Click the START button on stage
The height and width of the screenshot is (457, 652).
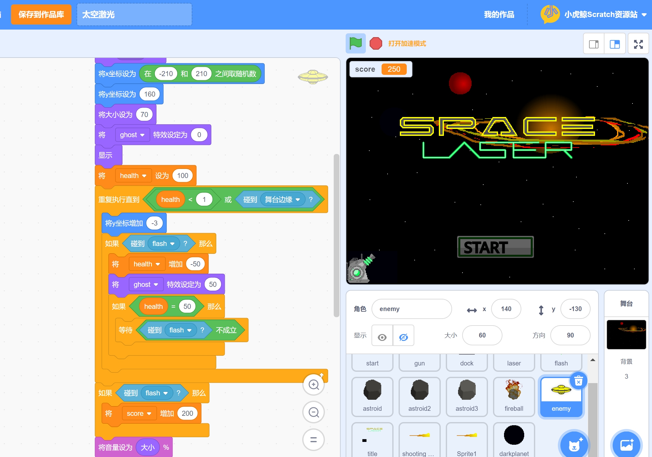pos(495,247)
